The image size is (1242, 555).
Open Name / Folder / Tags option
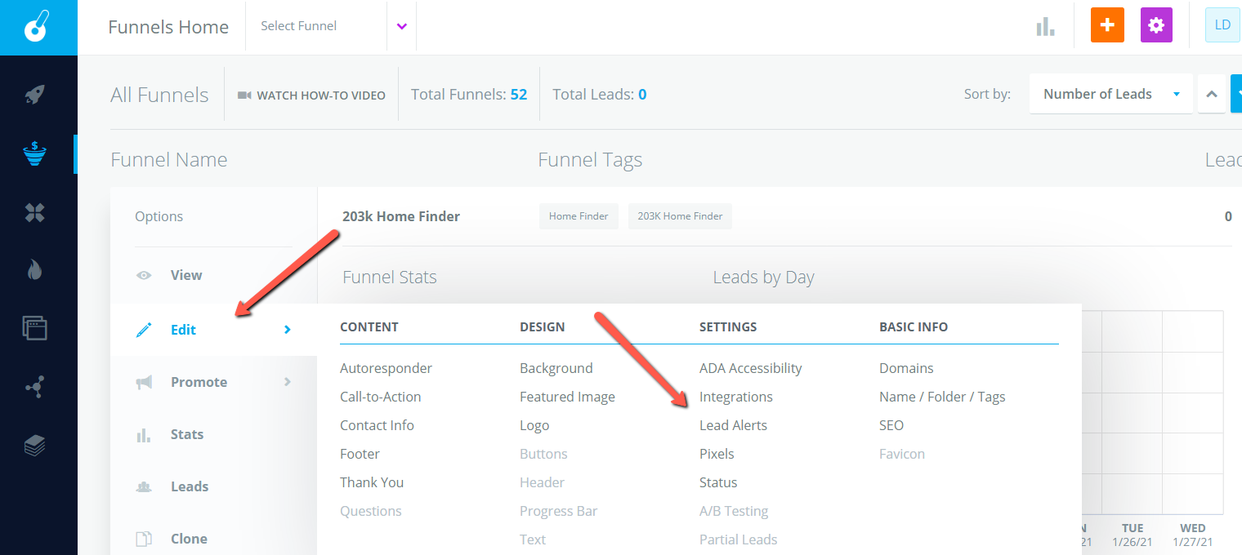click(x=942, y=397)
